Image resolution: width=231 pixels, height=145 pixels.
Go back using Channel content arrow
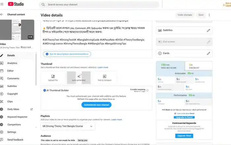[2, 14]
